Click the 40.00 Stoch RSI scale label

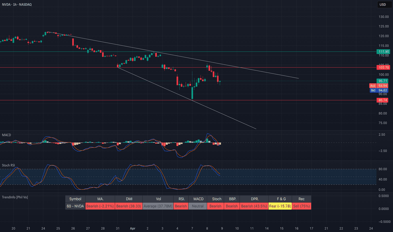[x=382, y=179]
